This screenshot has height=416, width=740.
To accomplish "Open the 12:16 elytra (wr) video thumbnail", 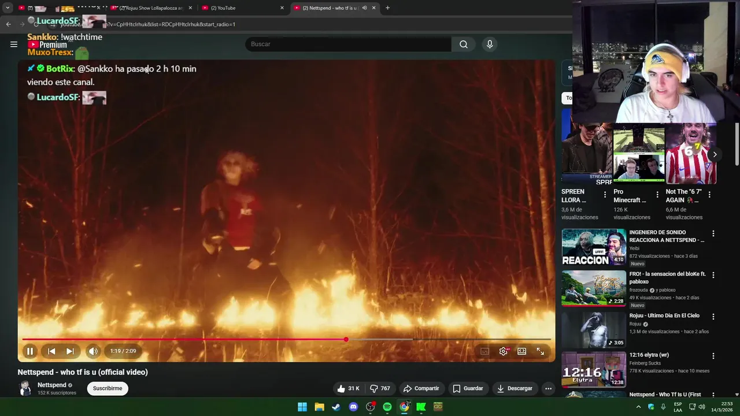I will click(594, 369).
